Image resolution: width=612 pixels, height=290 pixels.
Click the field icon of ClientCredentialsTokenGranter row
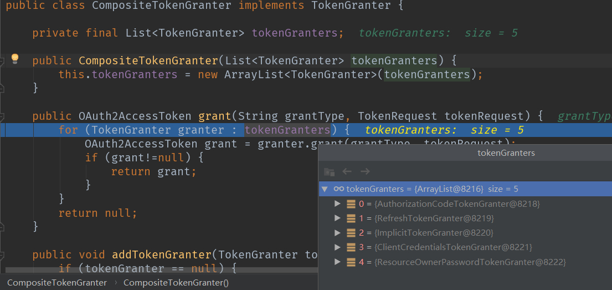pos(351,247)
